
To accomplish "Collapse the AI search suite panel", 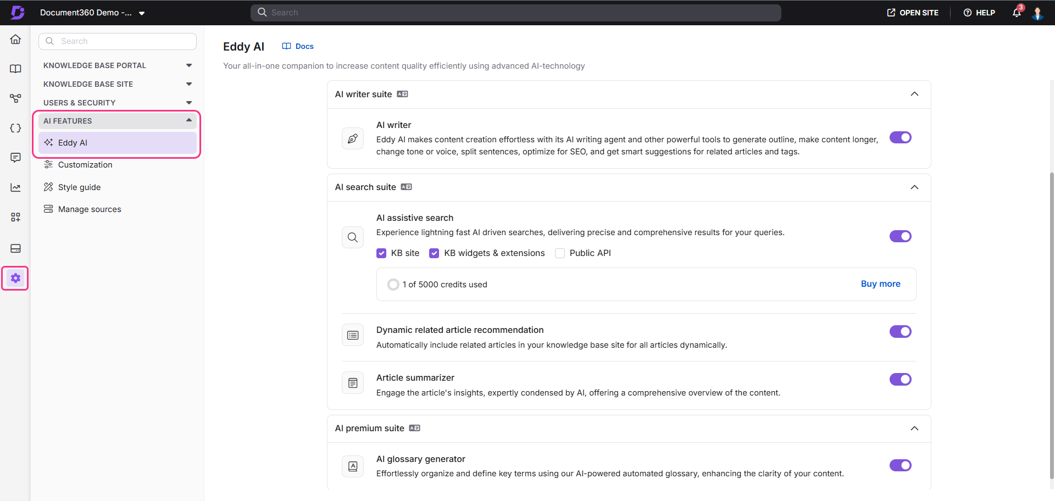I will tap(914, 187).
